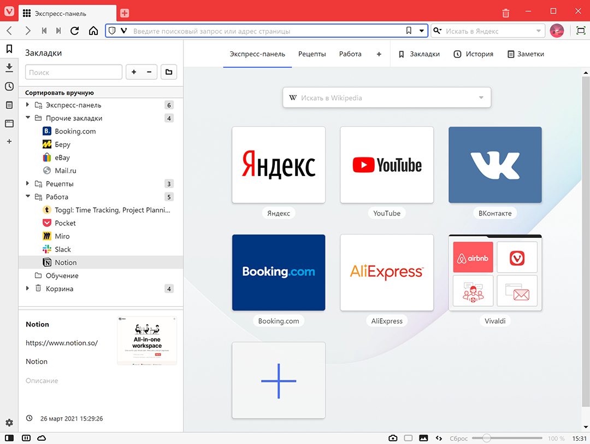Screen dimensions: 590x444
Task: Add a new bookmark with the plus button
Action: pos(134,72)
